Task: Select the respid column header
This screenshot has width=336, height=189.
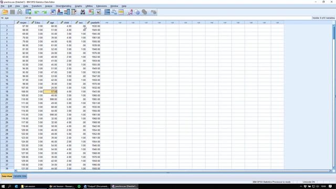Action: click(22, 23)
